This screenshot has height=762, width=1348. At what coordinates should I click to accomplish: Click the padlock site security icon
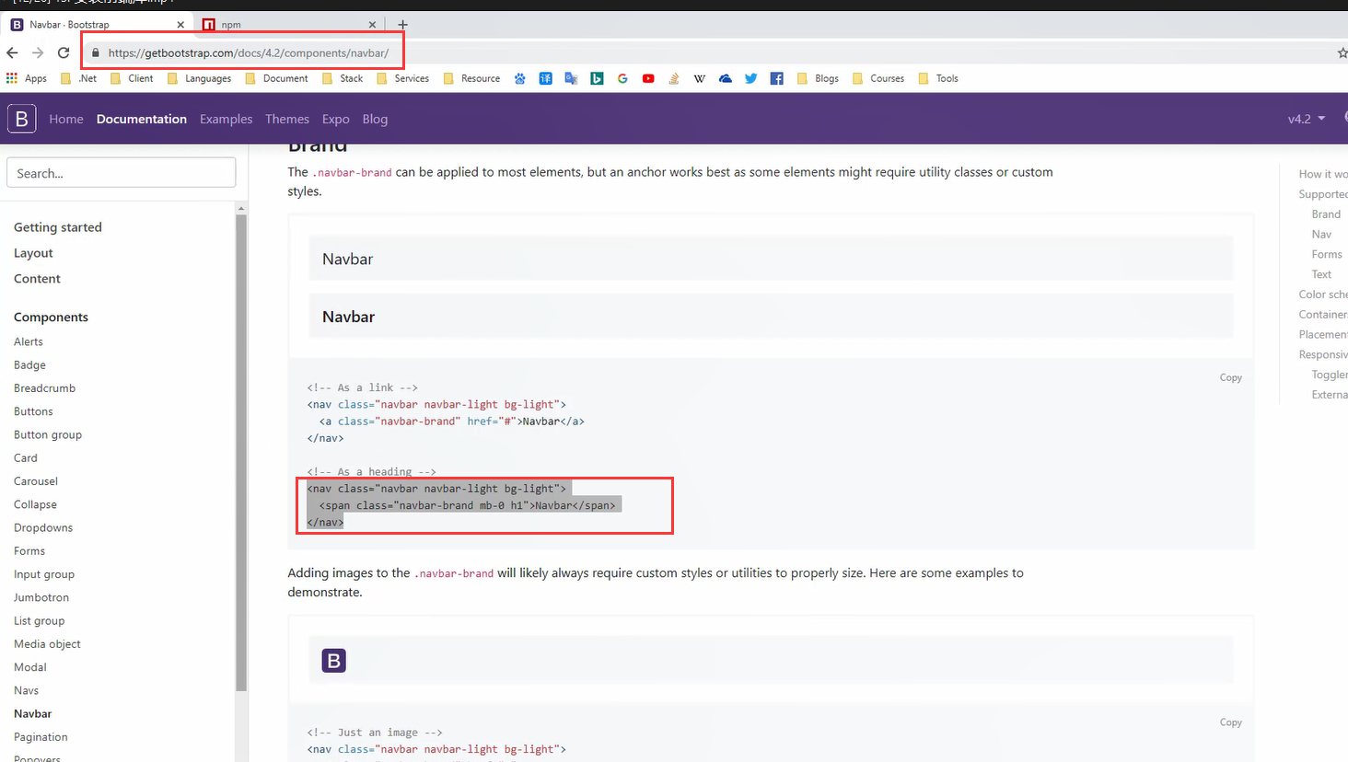coord(95,52)
